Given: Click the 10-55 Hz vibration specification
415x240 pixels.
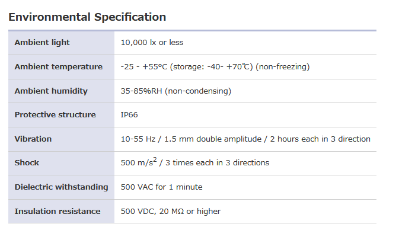Looking at the screenshot, I should [245, 139].
